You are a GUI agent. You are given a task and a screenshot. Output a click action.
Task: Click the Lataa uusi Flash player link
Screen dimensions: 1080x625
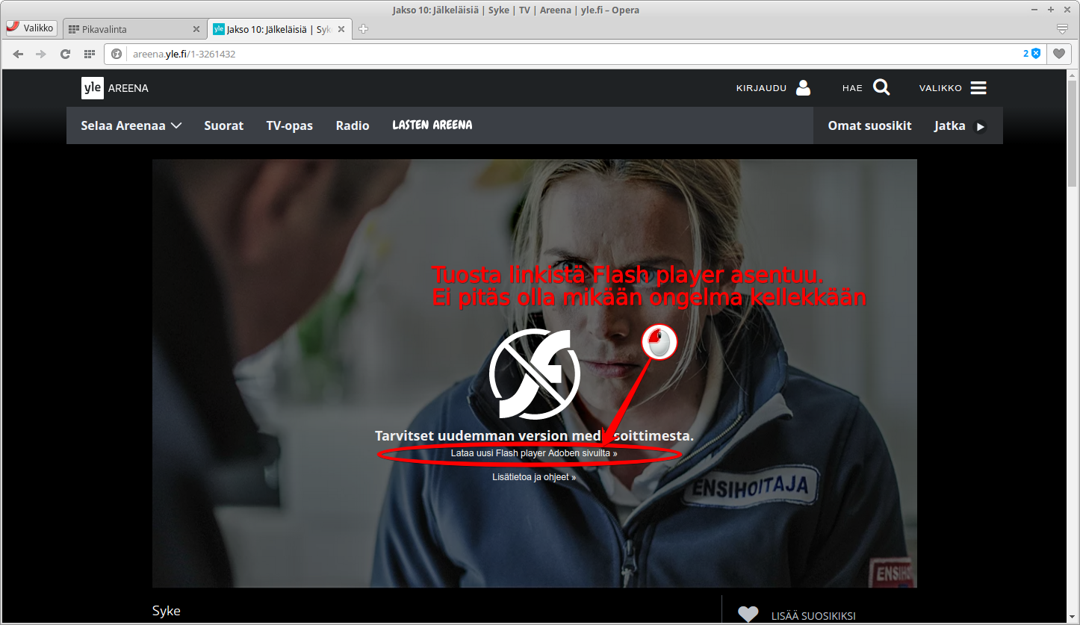(534, 453)
